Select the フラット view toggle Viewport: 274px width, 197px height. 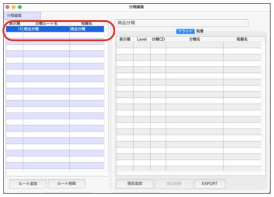(185, 31)
